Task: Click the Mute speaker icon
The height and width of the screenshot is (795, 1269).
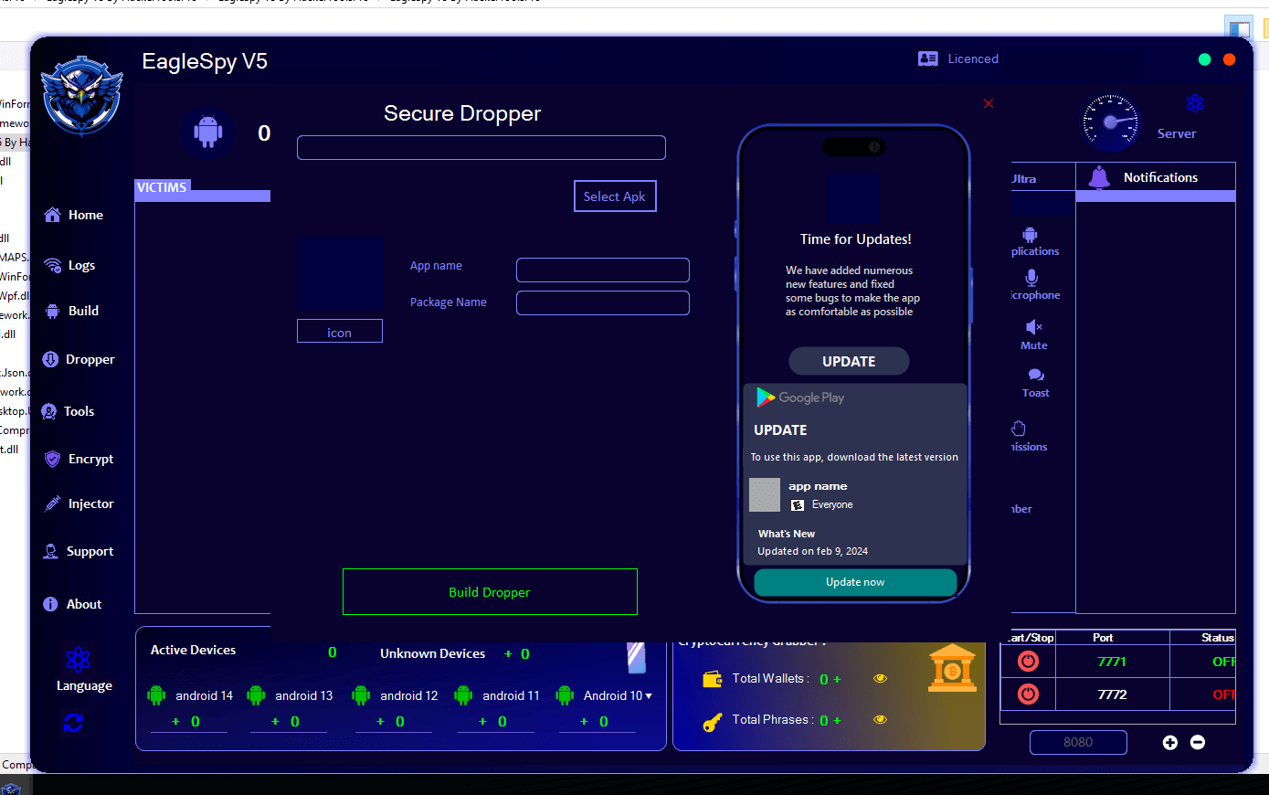Action: (1033, 327)
